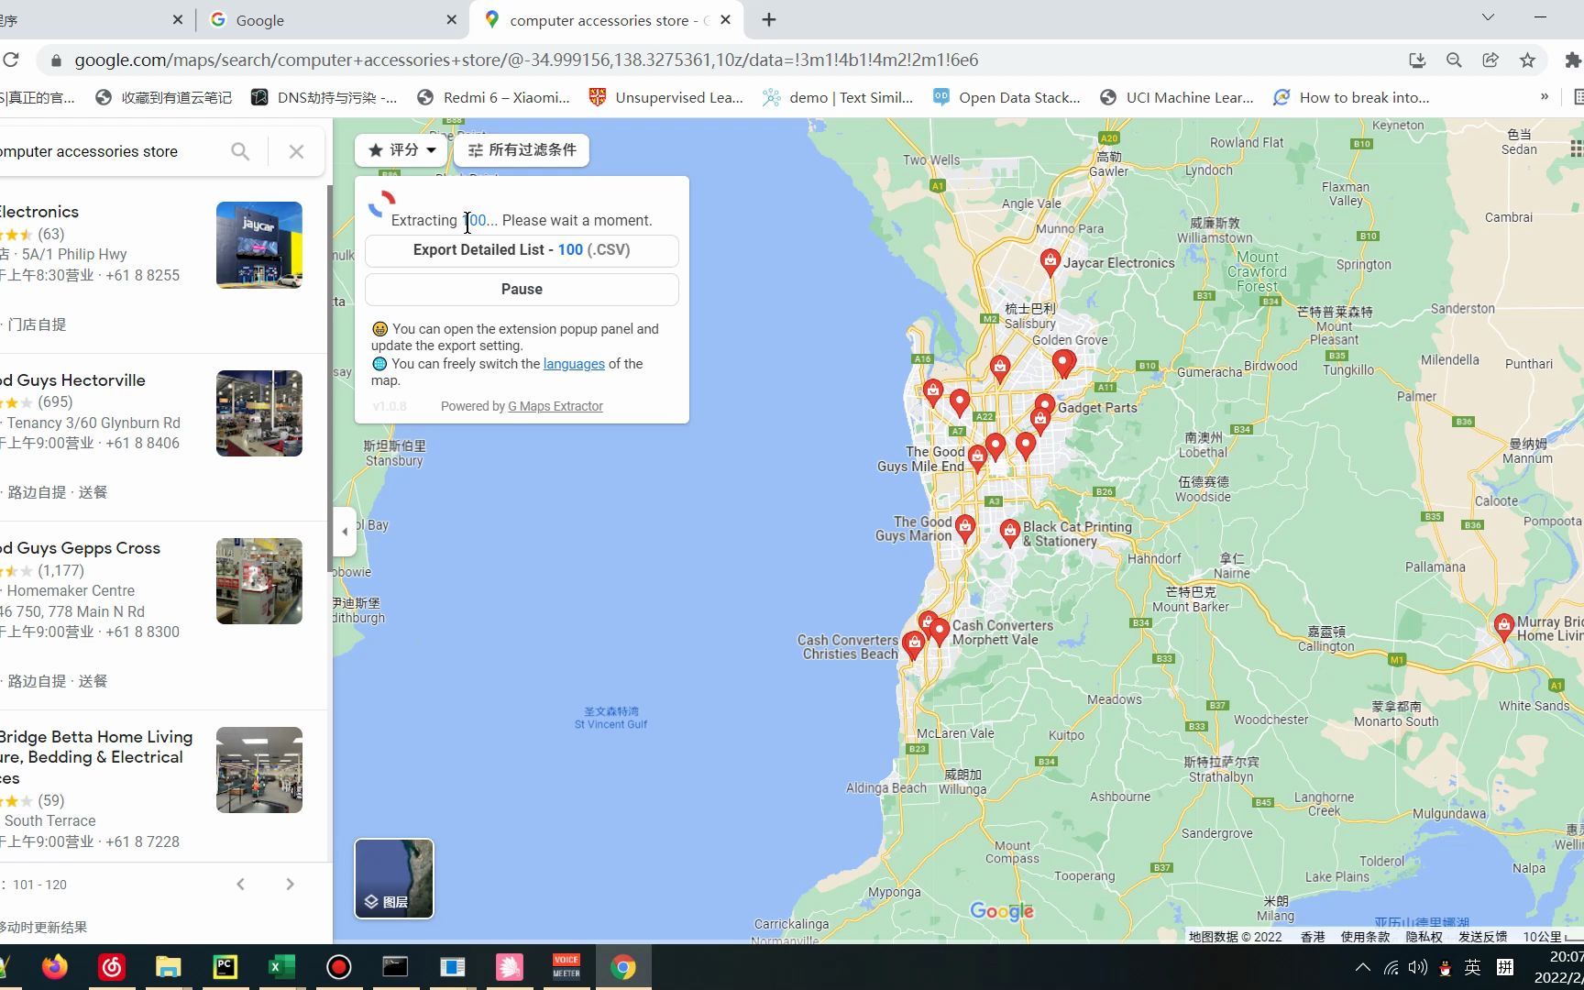Screen dimensions: 1584x990
Task: Open Redmi 6 Xiaomi bookmark
Action: (493, 97)
